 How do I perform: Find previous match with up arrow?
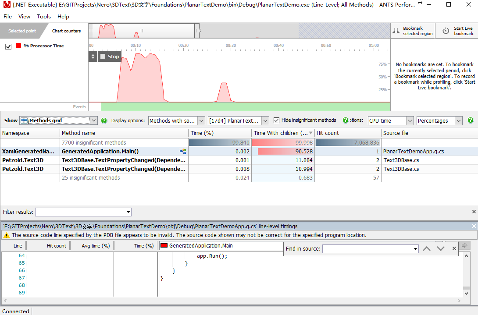(x=427, y=248)
